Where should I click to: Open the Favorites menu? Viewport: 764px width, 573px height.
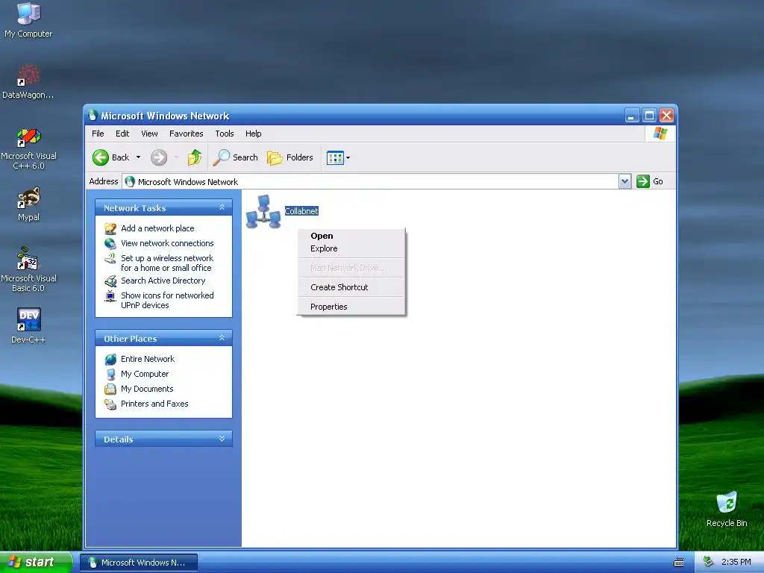[186, 134]
